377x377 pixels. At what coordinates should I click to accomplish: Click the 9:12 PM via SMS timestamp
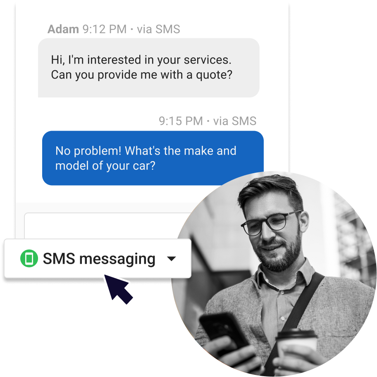tap(131, 29)
